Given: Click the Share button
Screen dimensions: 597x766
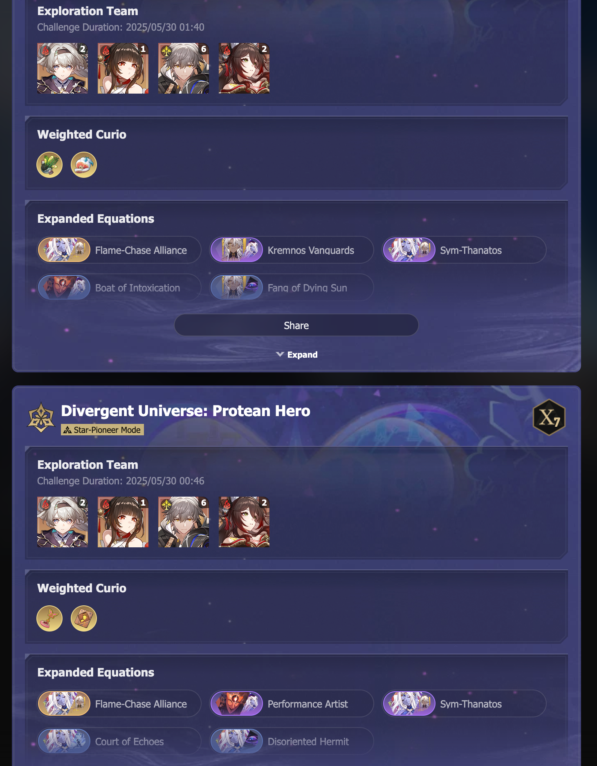Looking at the screenshot, I should (x=296, y=325).
